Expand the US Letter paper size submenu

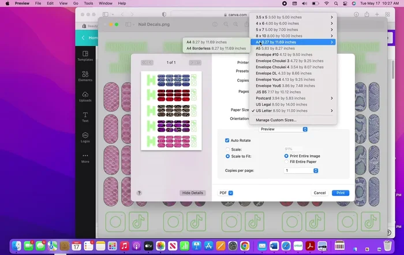tap(293, 111)
